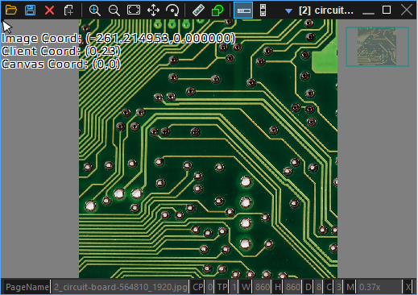The width and height of the screenshot is (418, 295).
Task: Zoom out with the magnifier minus icon
Action: coord(114,10)
